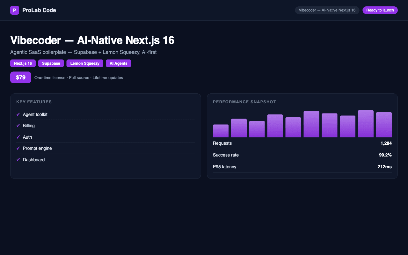Viewport: 408px width, 255px height.
Task: Click the Ready to launch button
Action: coord(380,10)
